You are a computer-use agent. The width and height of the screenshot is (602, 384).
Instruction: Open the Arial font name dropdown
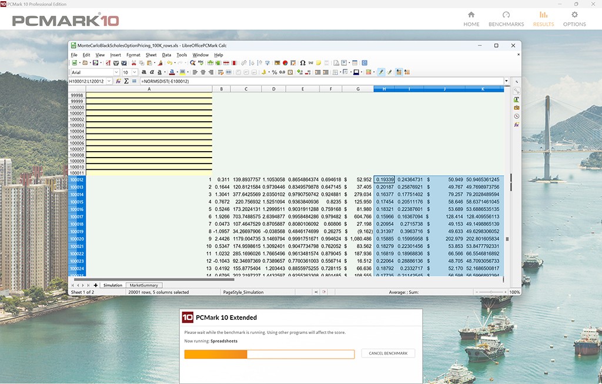point(116,72)
